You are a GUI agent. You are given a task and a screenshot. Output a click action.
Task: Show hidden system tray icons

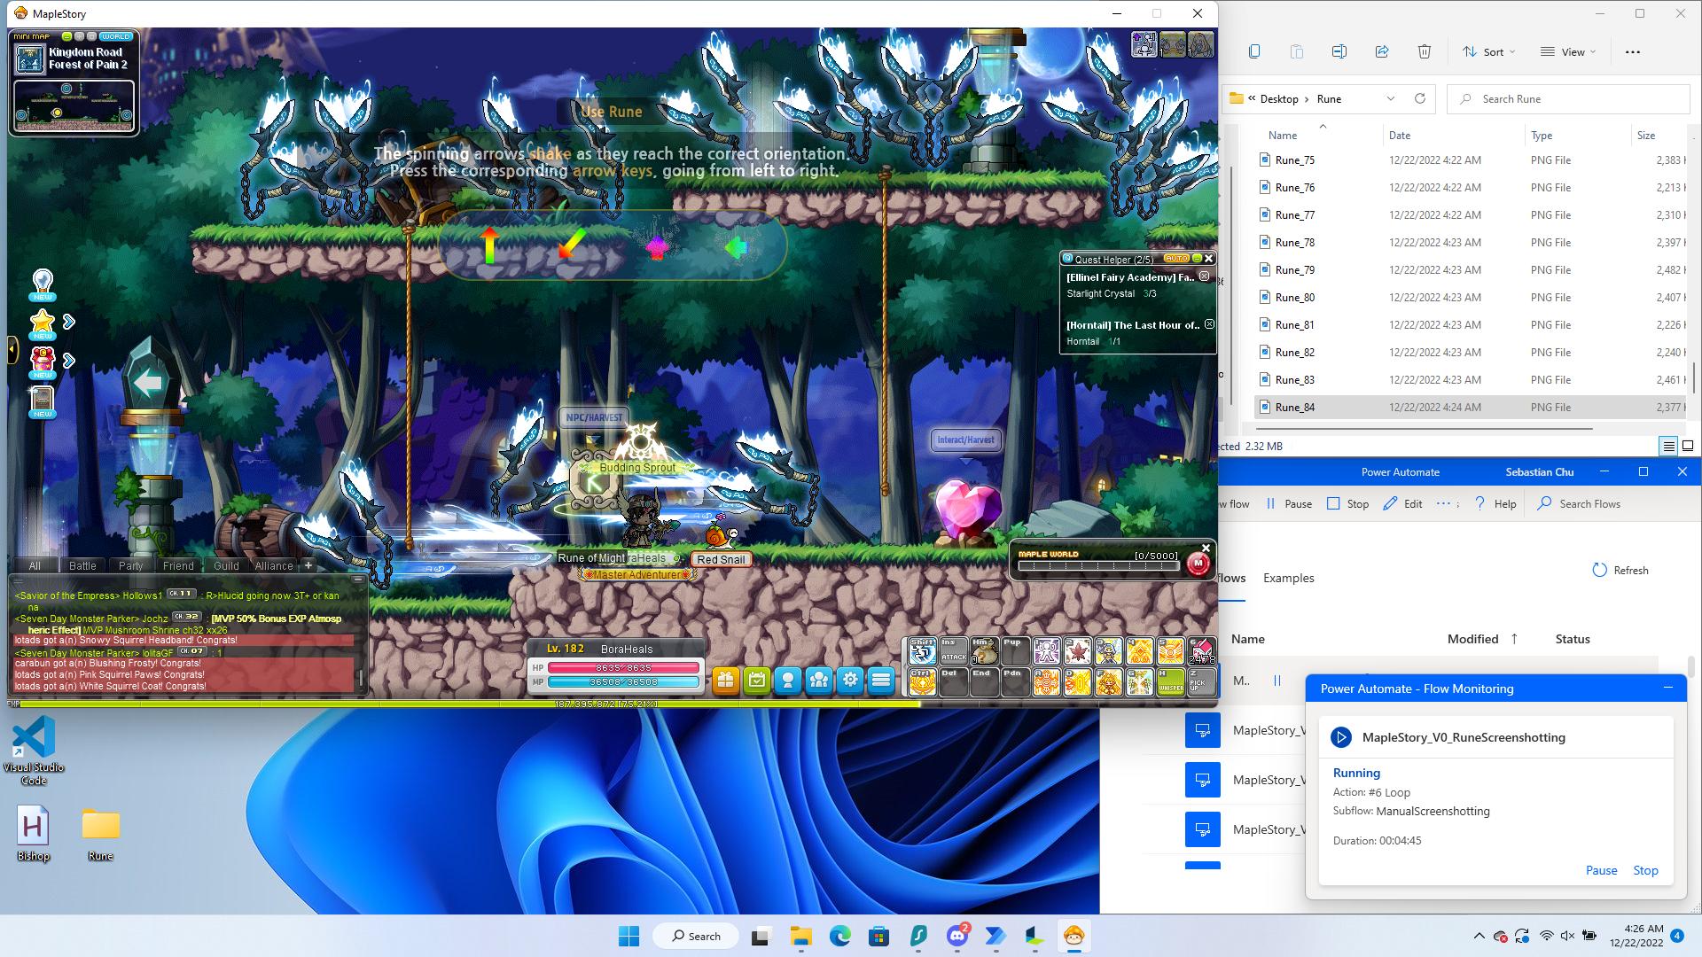coord(1479,936)
